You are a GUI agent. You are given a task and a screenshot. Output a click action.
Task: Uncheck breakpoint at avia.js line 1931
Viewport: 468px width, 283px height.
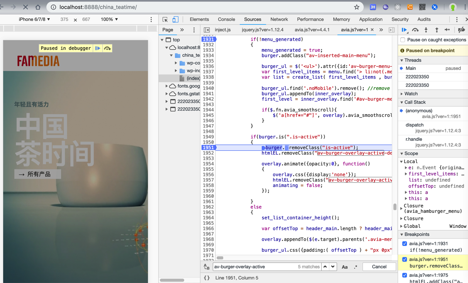[x=404, y=244]
